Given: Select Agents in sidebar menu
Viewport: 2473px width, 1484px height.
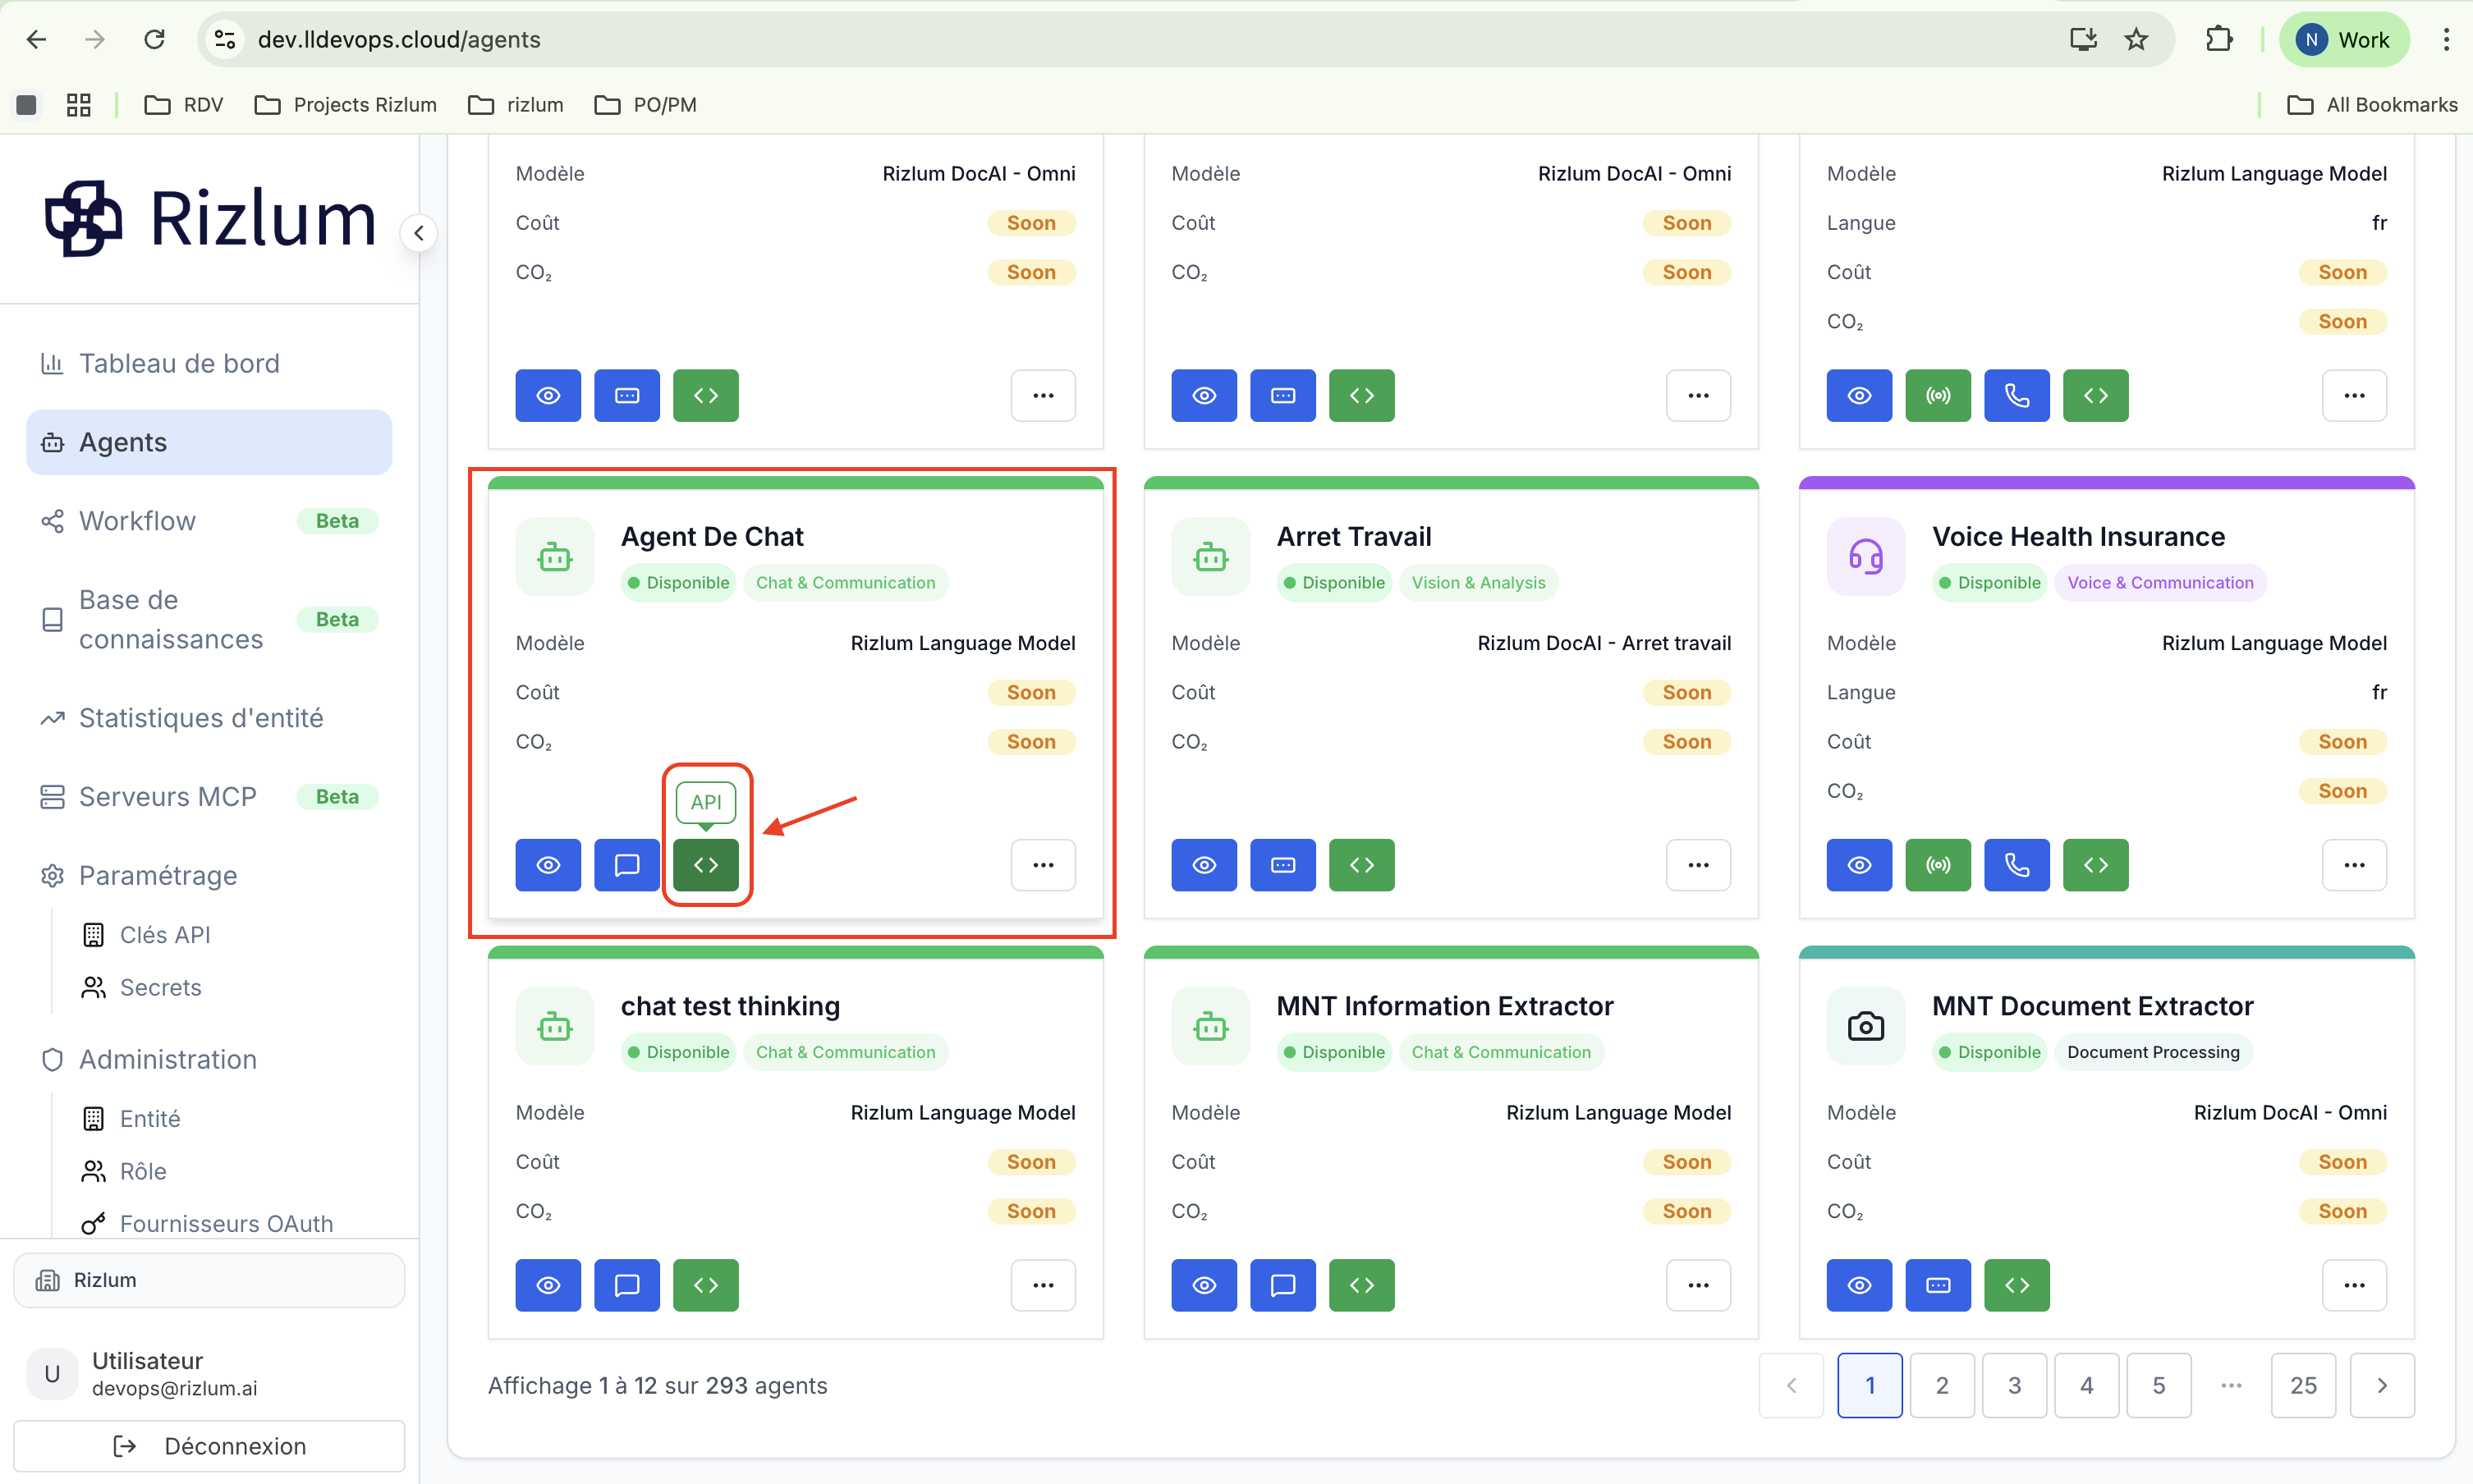Looking at the screenshot, I should coord(209,442).
